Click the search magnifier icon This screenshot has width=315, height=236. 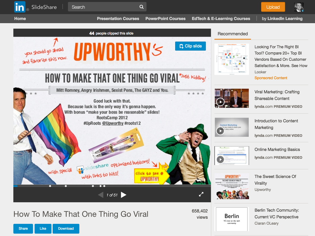tap(142, 7)
